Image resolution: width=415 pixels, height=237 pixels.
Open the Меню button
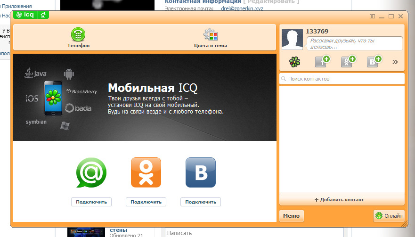coord(292,216)
